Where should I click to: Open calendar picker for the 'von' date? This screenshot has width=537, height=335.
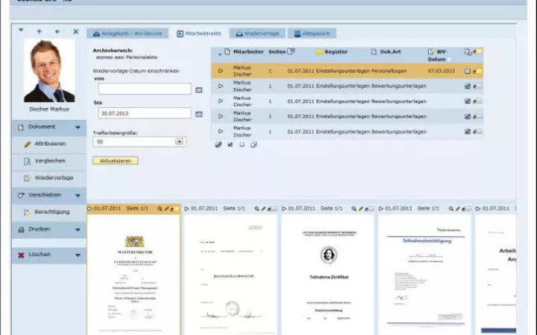pyautogui.click(x=198, y=90)
